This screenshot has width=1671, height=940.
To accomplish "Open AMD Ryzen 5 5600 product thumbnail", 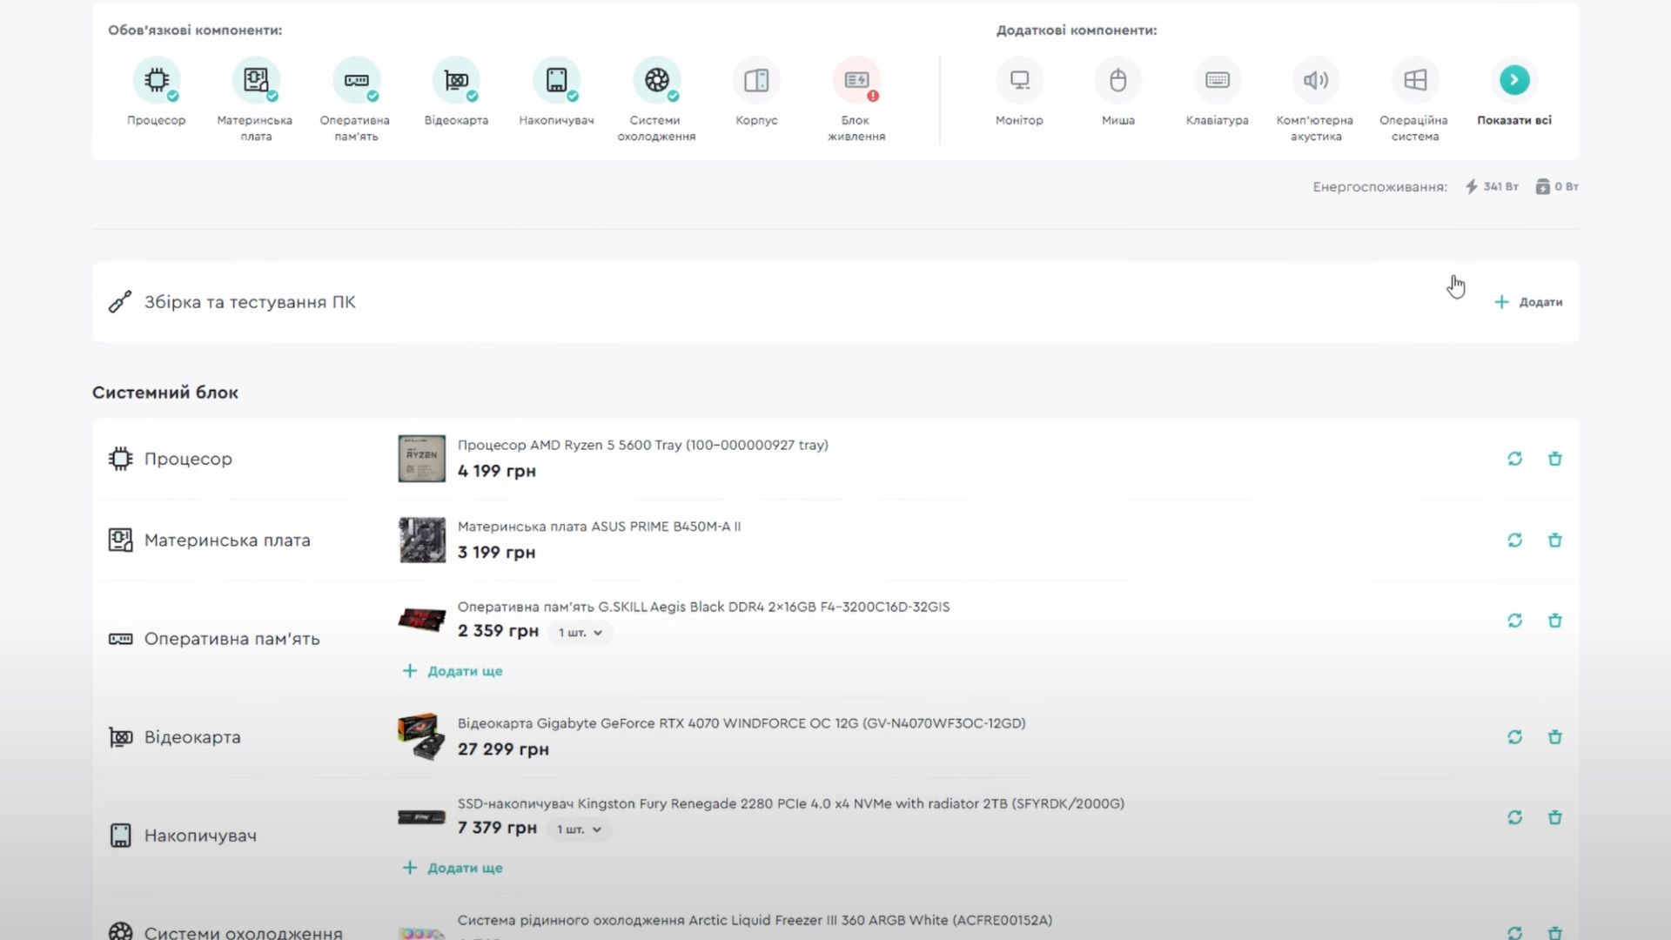I will tap(422, 459).
